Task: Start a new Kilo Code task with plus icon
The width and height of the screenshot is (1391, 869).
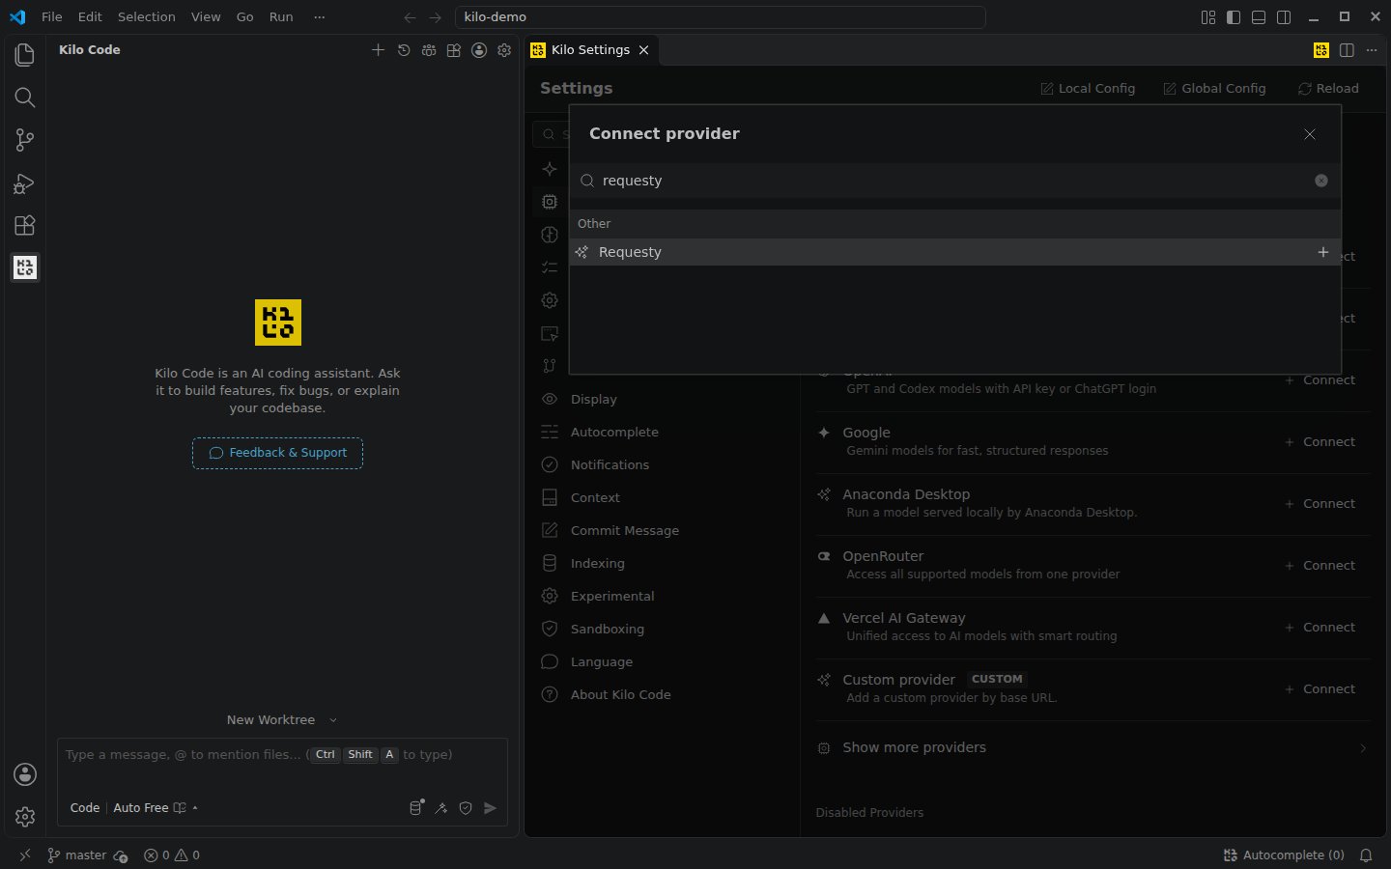Action: pyautogui.click(x=378, y=50)
